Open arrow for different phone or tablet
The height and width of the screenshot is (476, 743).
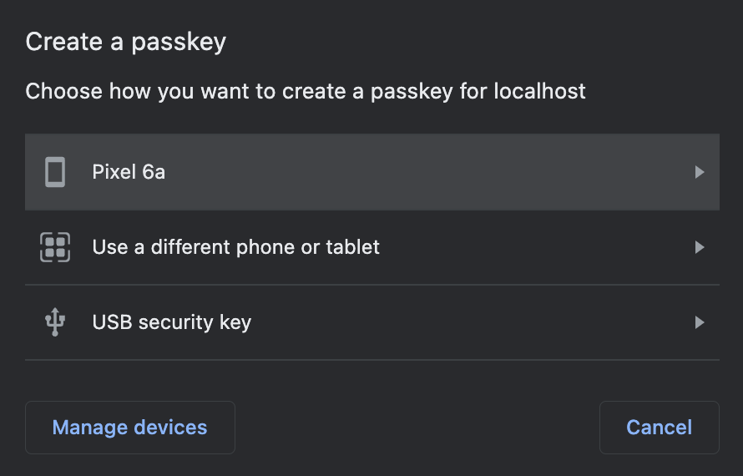700,247
